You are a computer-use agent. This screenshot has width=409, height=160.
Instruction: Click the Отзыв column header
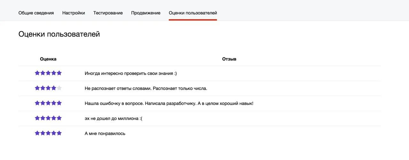coord(229,59)
